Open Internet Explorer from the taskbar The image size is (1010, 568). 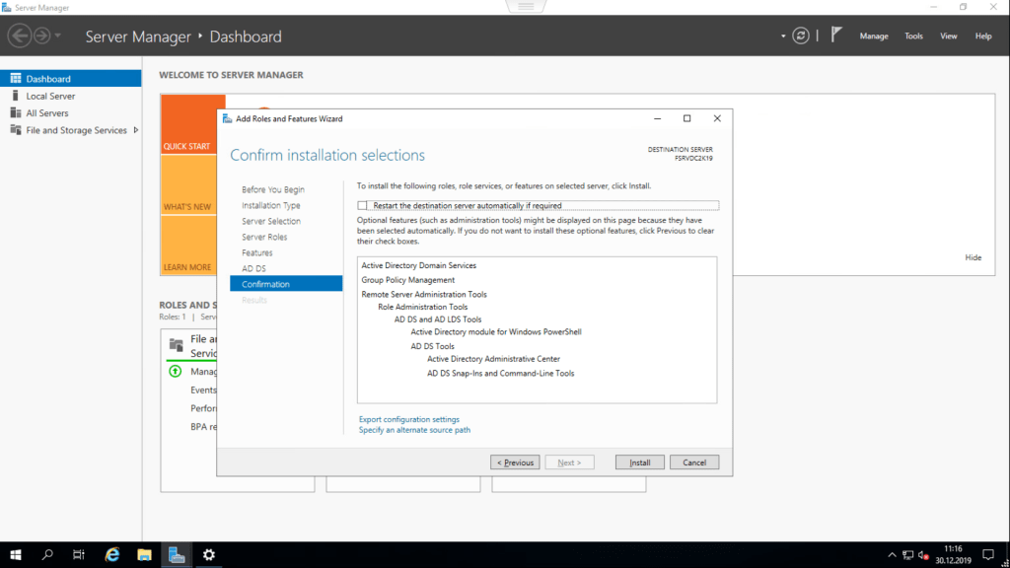tap(112, 555)
